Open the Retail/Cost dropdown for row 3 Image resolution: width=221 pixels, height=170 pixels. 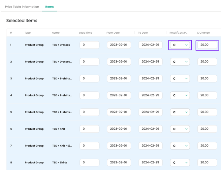[x=180, y=79]
